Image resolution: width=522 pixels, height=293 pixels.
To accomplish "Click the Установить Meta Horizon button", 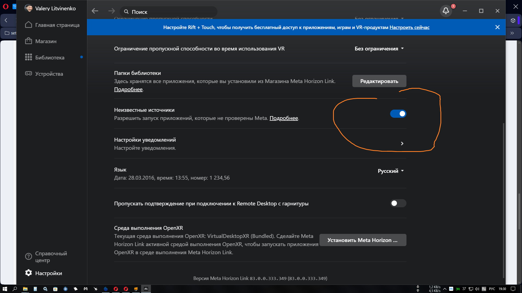I will tap(363, 240).
